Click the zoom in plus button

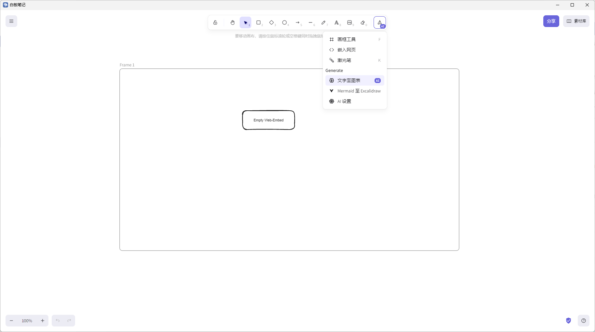click(x=43, y=321)
